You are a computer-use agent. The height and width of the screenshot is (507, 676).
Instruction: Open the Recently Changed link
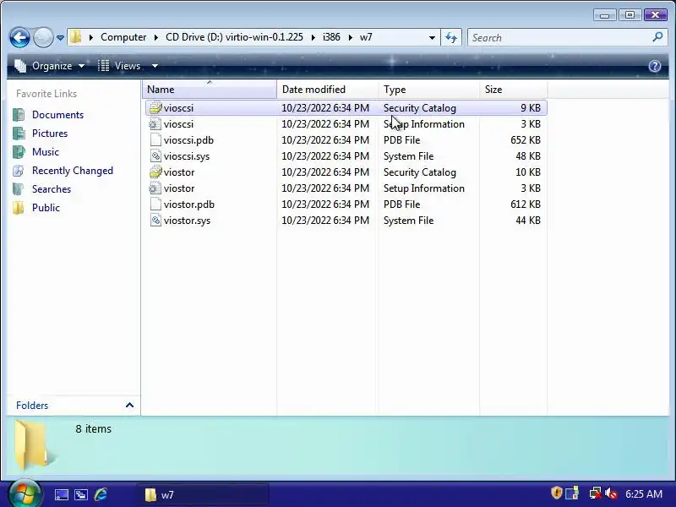coord(73,171)
